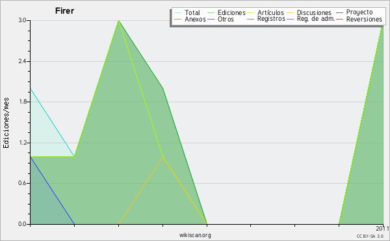
Task: Click the cyan Total line swatch
Action: click(x=177, y=12)
